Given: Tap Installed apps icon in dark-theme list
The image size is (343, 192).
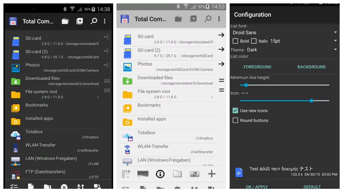Looking at the screenshot, I should click(16, 122).
